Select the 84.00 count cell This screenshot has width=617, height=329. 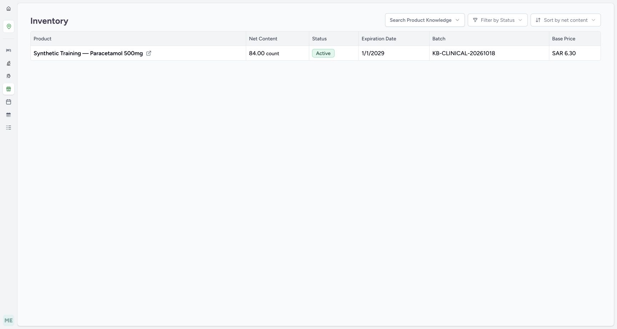pos(277,53)
